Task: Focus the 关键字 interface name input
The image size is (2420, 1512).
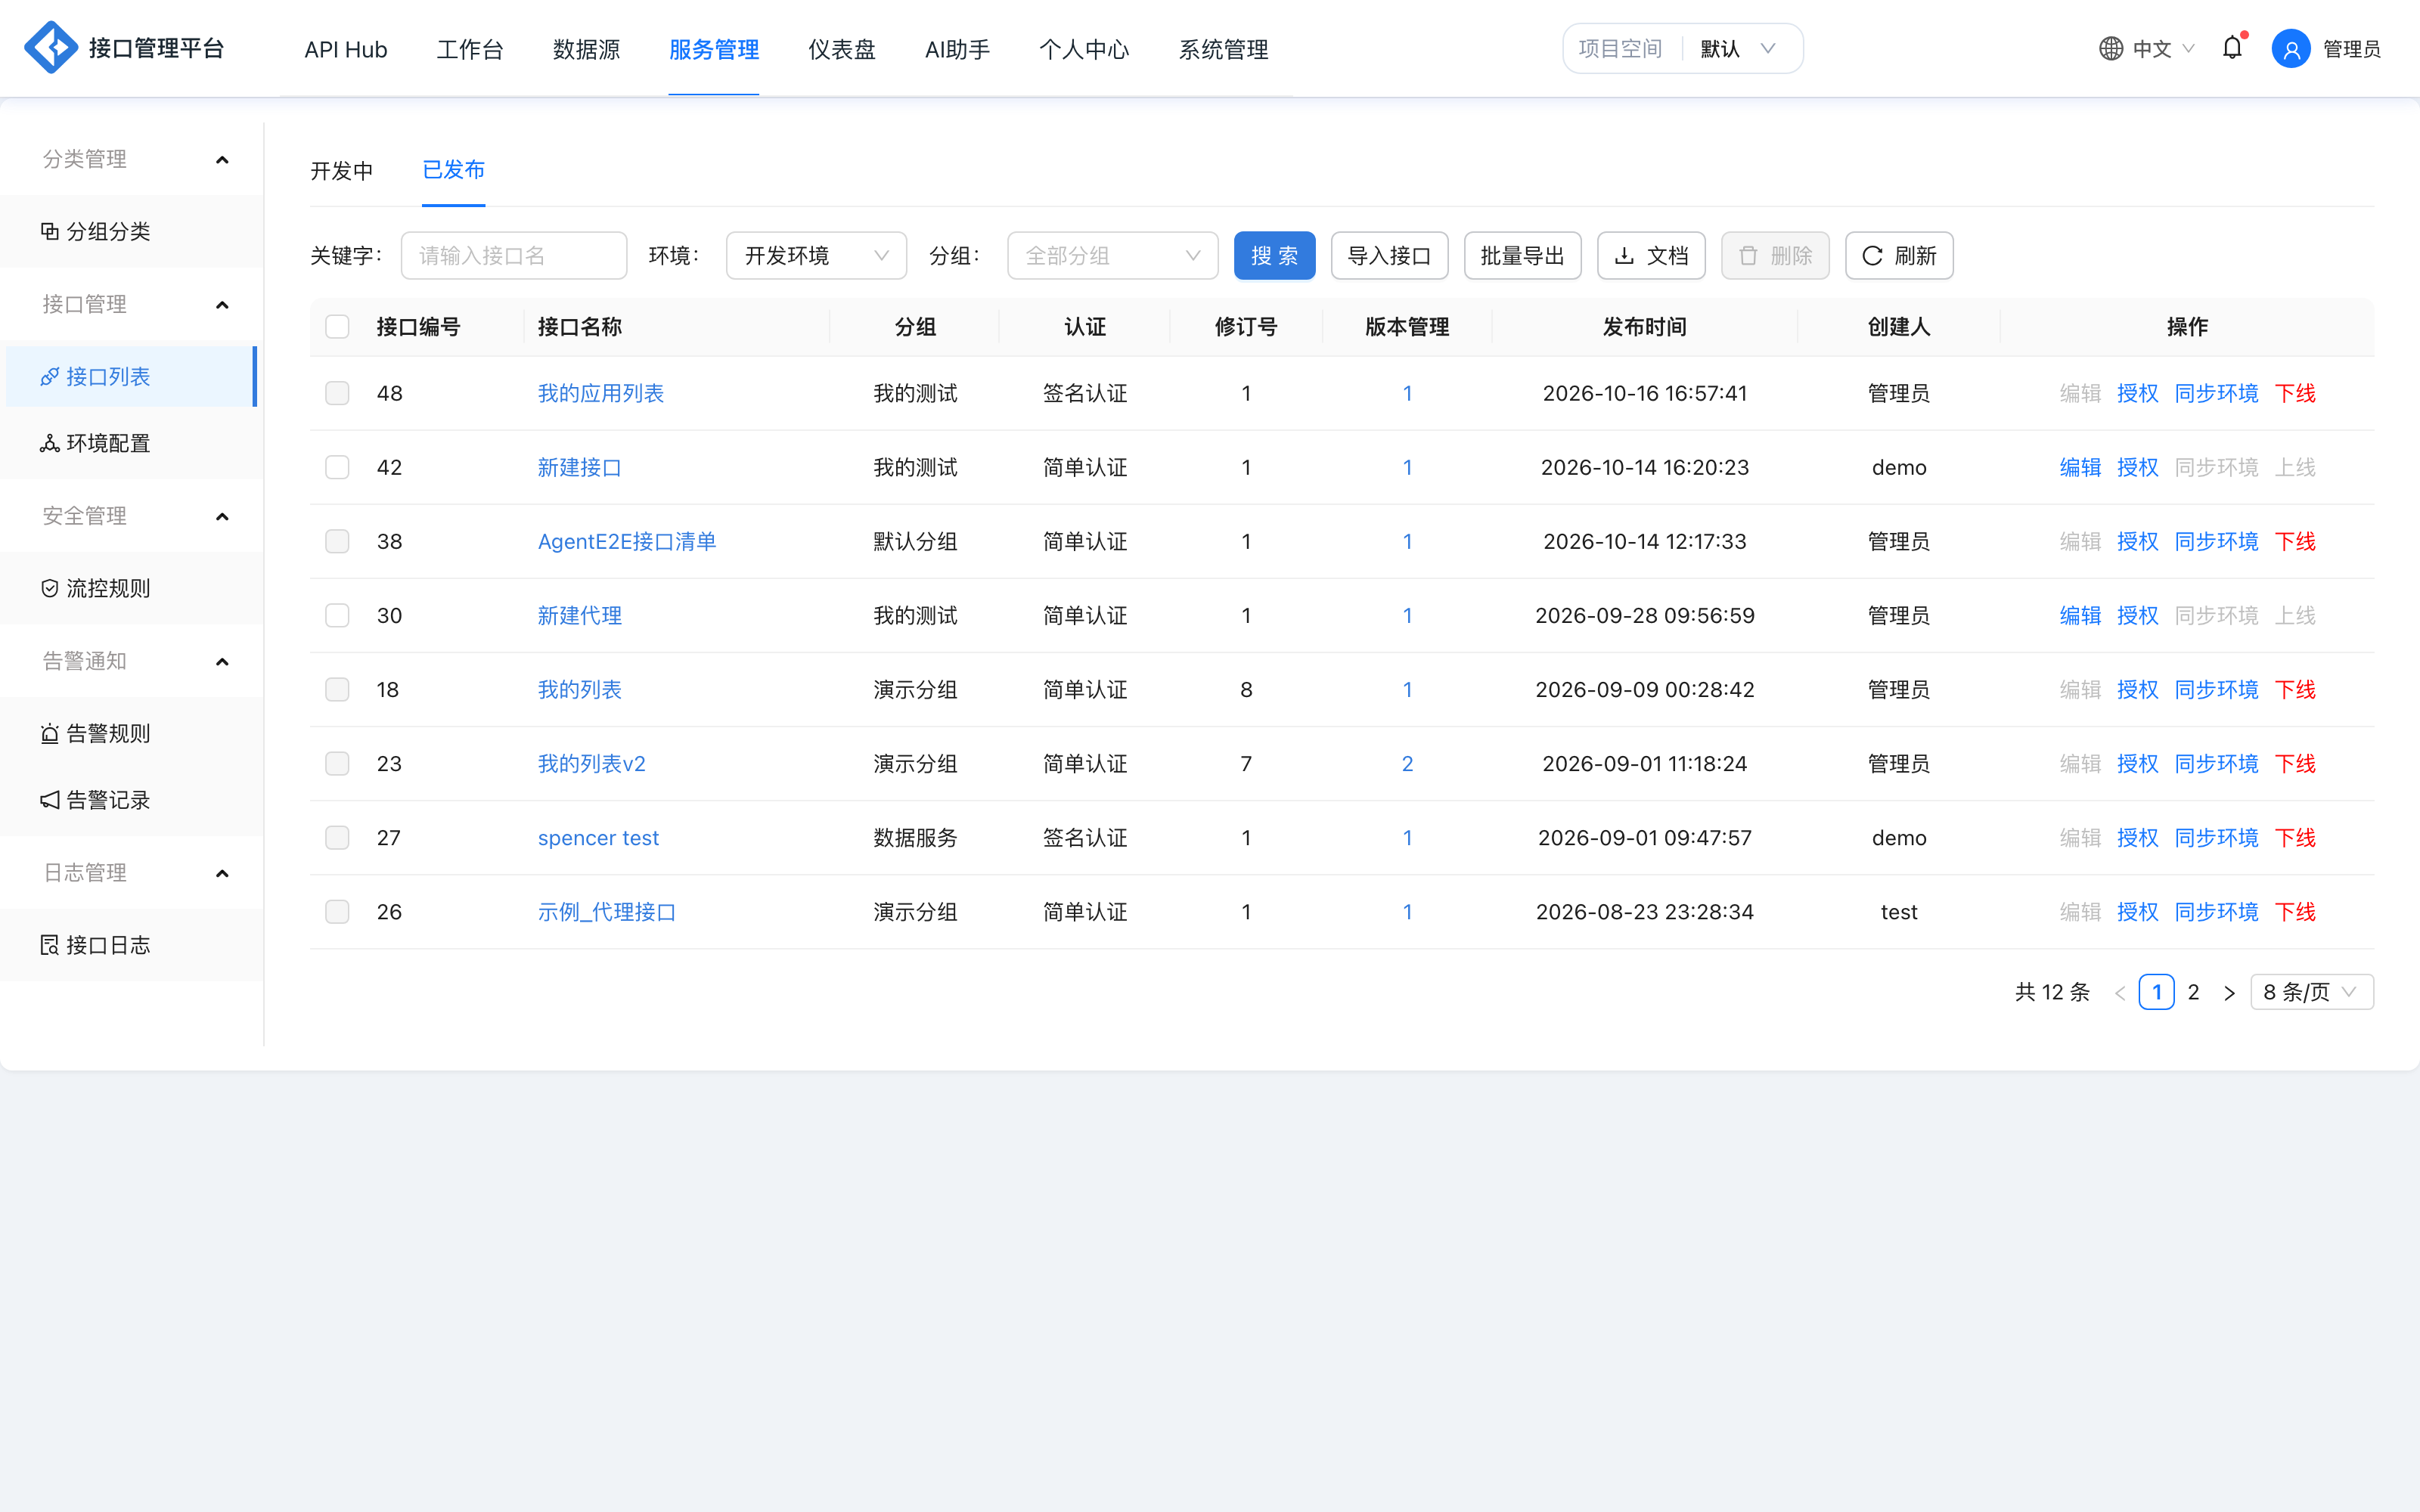Action: 514,256
